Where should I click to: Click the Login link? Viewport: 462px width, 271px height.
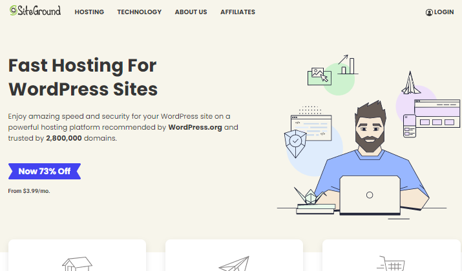(x=444, y=12)
